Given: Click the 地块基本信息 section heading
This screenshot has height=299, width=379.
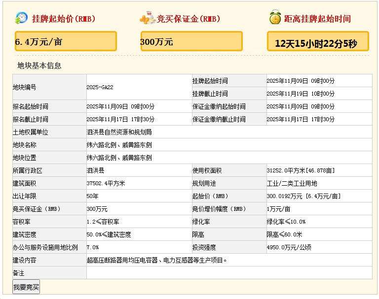Looking at the screenshot, I should (39, 66).
